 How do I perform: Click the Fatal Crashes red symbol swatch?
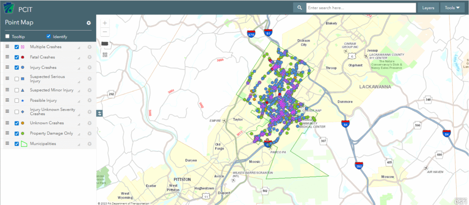click(x=23, y=58)
